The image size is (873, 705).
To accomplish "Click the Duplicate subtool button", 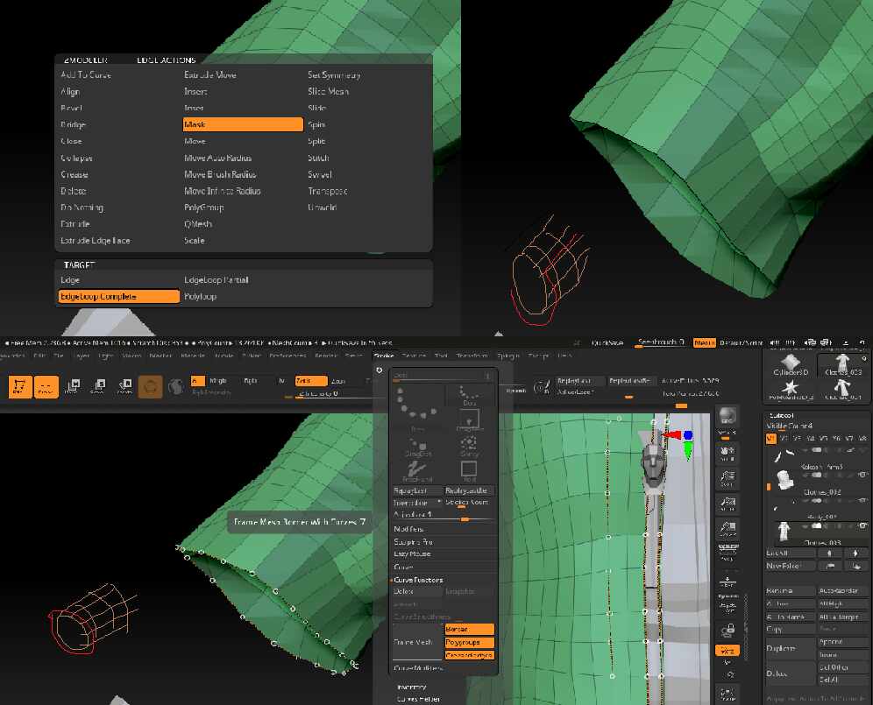I will coord(790,648).
